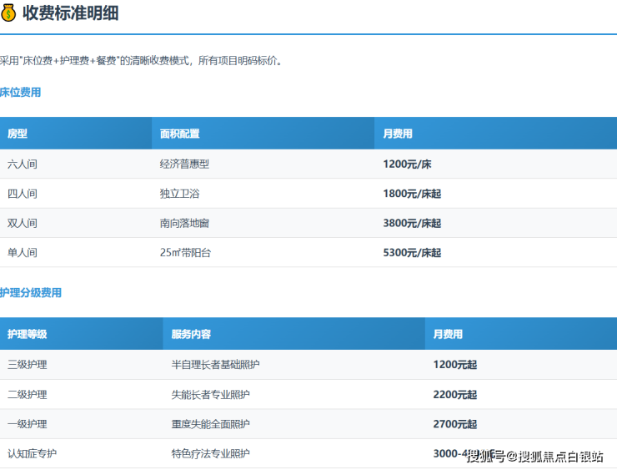The height and width of the screenshot is (470, 617).
Task: Click the 护理等级 column header
Action: click(x=28, y=334)
